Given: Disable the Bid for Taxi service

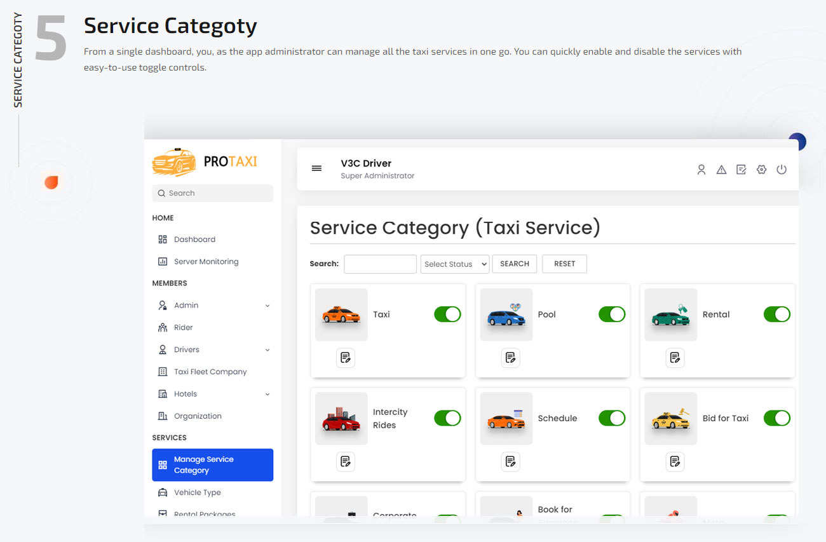Looking at the screenshot, I should tap(776, 417).
